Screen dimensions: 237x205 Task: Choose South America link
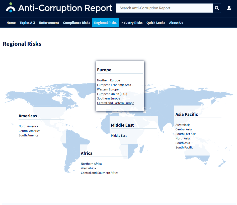click(29, 135)
